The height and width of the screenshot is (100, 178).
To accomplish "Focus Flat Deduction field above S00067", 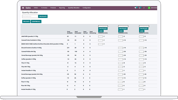I will coord(144,26).
